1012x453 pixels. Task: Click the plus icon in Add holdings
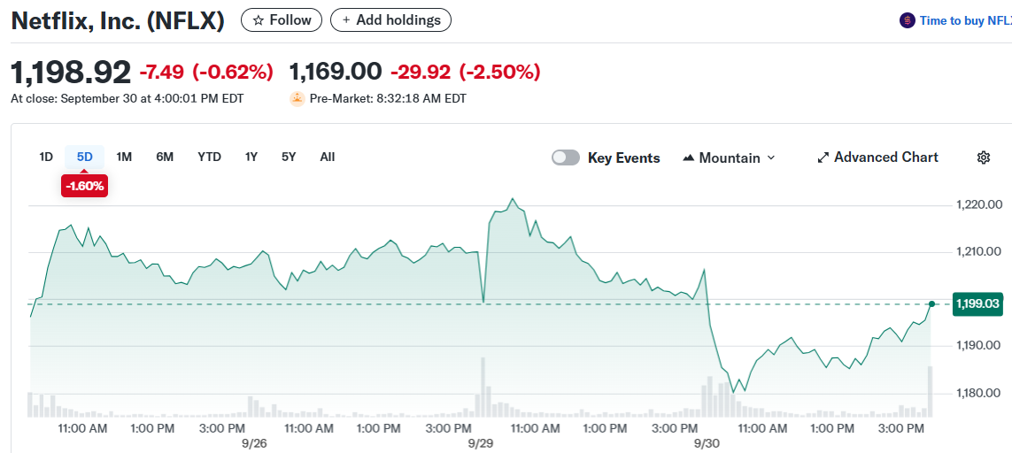[346, 20]
